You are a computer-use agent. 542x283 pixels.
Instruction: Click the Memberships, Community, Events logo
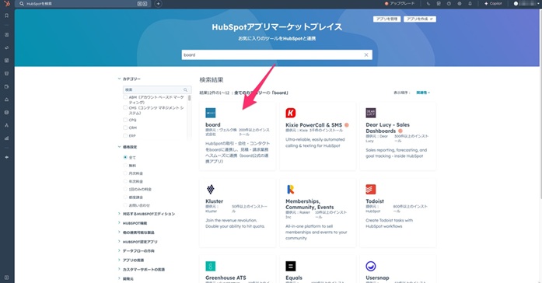pos(291,190)
